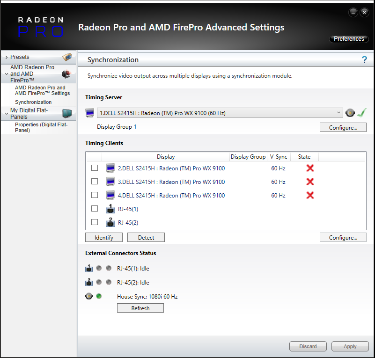Check the 3.DELL S2415H timing client checkbox
Image resolution: width=375 pixels, height=358 pixels.
click(95, 182)
